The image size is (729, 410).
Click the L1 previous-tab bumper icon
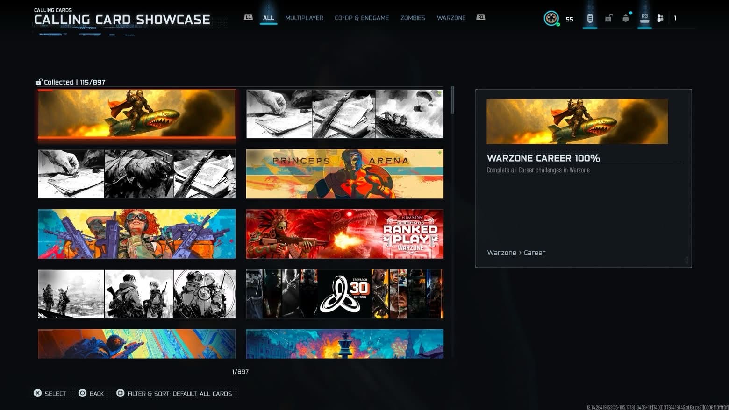point(248,17)
